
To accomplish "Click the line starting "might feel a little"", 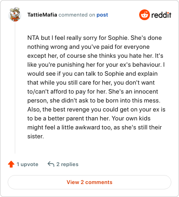I will 94,128.
